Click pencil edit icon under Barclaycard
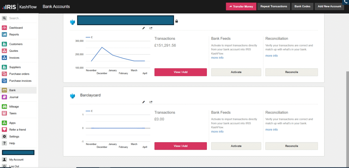The width and height of the screenshot is (349, 168). [x=143, y=102]
